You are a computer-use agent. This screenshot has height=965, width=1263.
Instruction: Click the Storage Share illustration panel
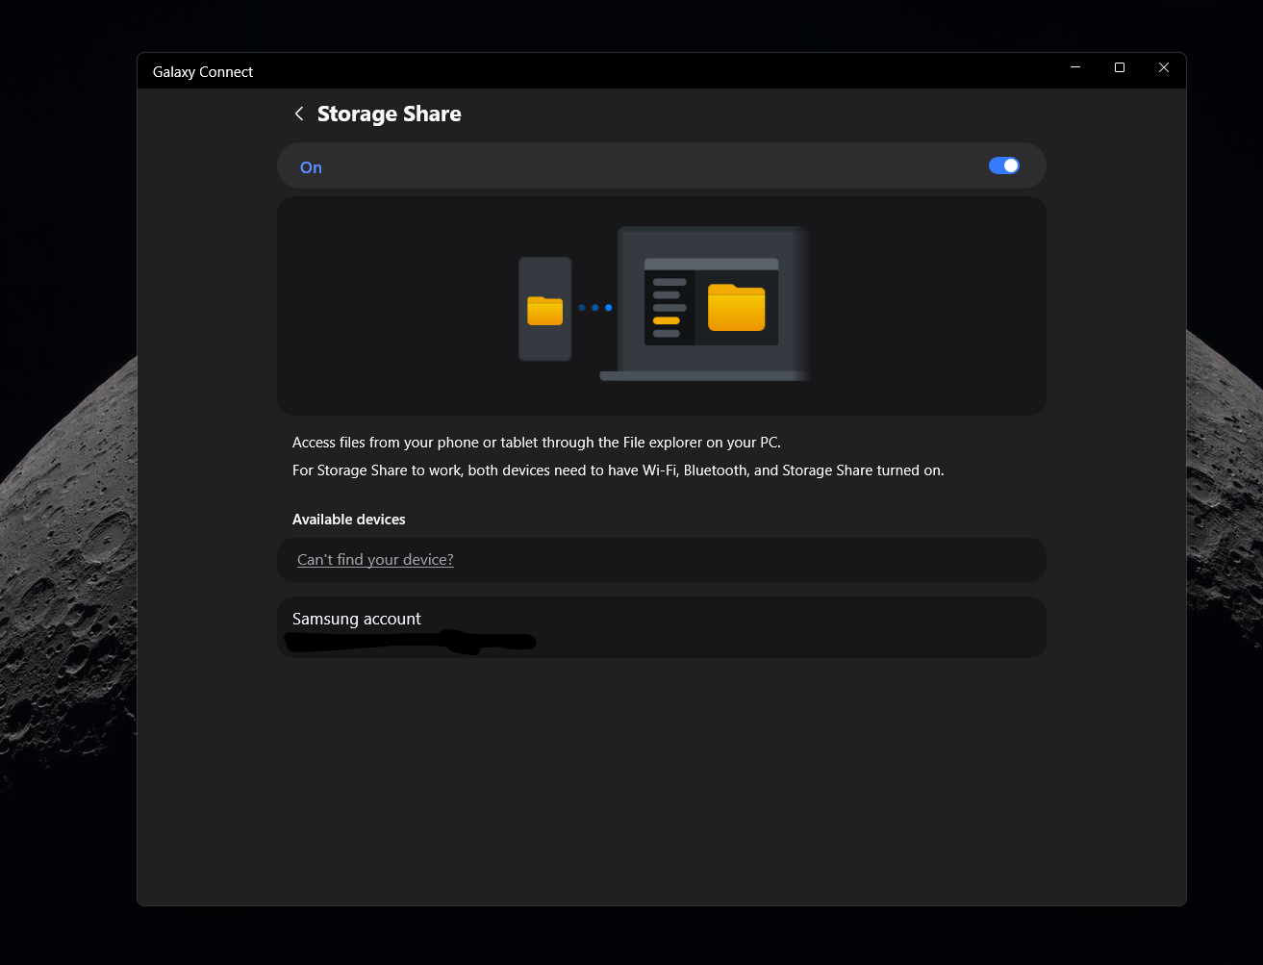(x=662, y=305)
